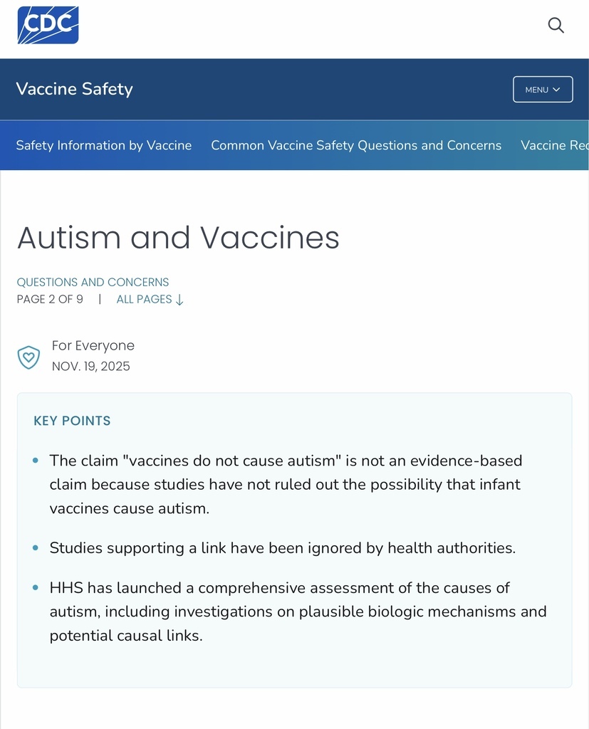This screenshot has height=729, width=589.
Task: Follow the QUESTIONS AND CONCERNS link
Action: point(93,282)
